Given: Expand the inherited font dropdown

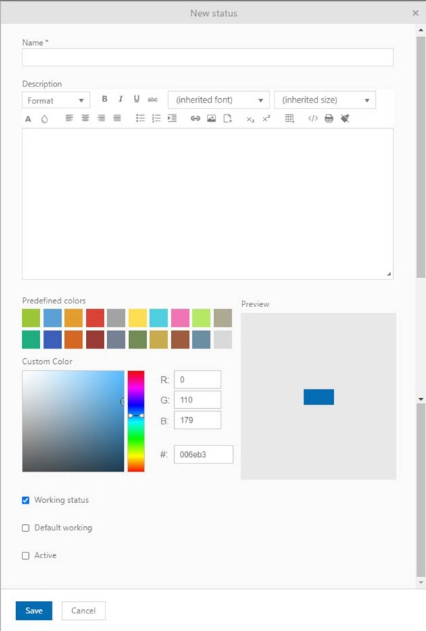Looking at the screenshot, I should (218, 100).
